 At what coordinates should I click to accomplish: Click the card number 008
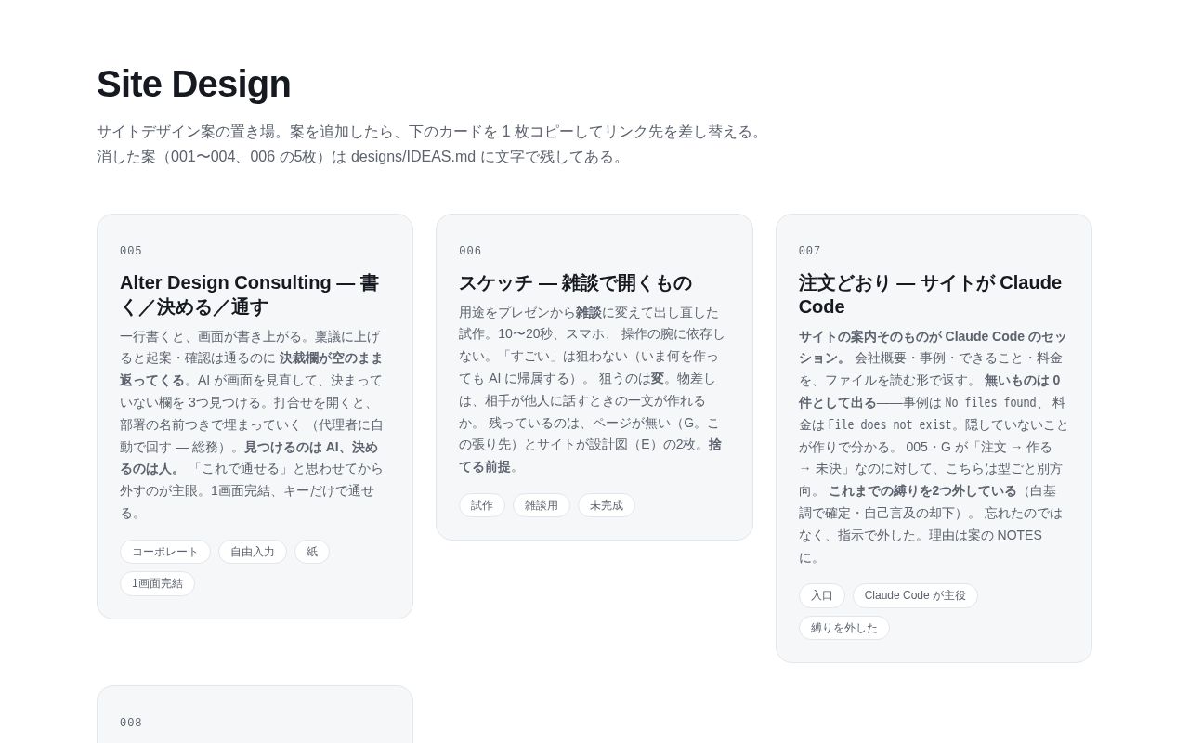pyautogui.click(x=131, y=723)
